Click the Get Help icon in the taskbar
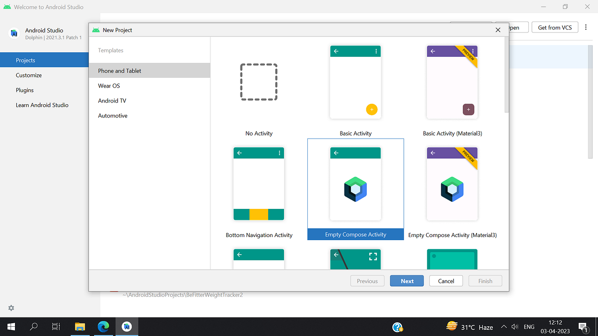 click(398, 327)
